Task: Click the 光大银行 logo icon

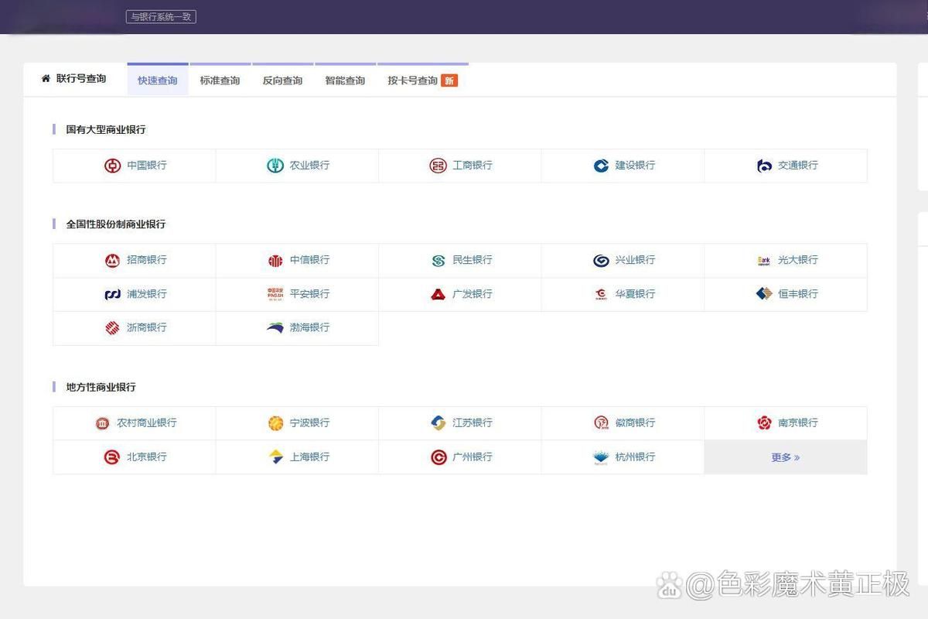Action: pos(764,261)
